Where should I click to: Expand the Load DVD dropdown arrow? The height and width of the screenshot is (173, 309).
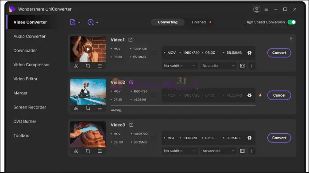97,23
